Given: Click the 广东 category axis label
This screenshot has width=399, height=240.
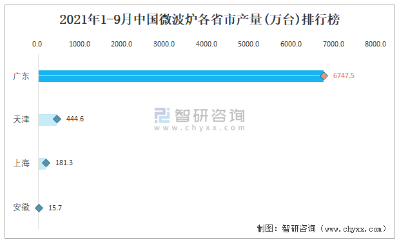Looking at the screenshot, I should [x=21, y=76].
